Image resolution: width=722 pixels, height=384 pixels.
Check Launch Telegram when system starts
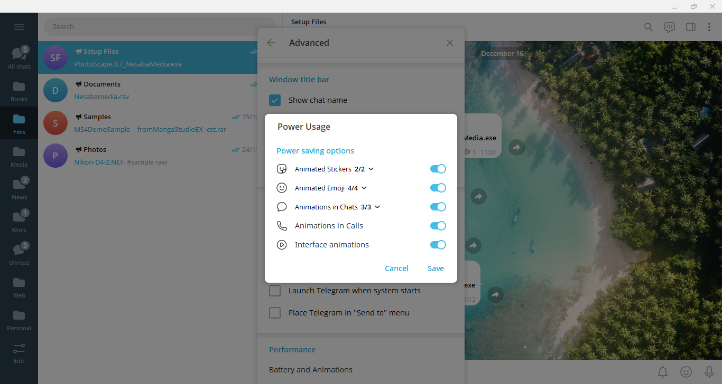275,291
